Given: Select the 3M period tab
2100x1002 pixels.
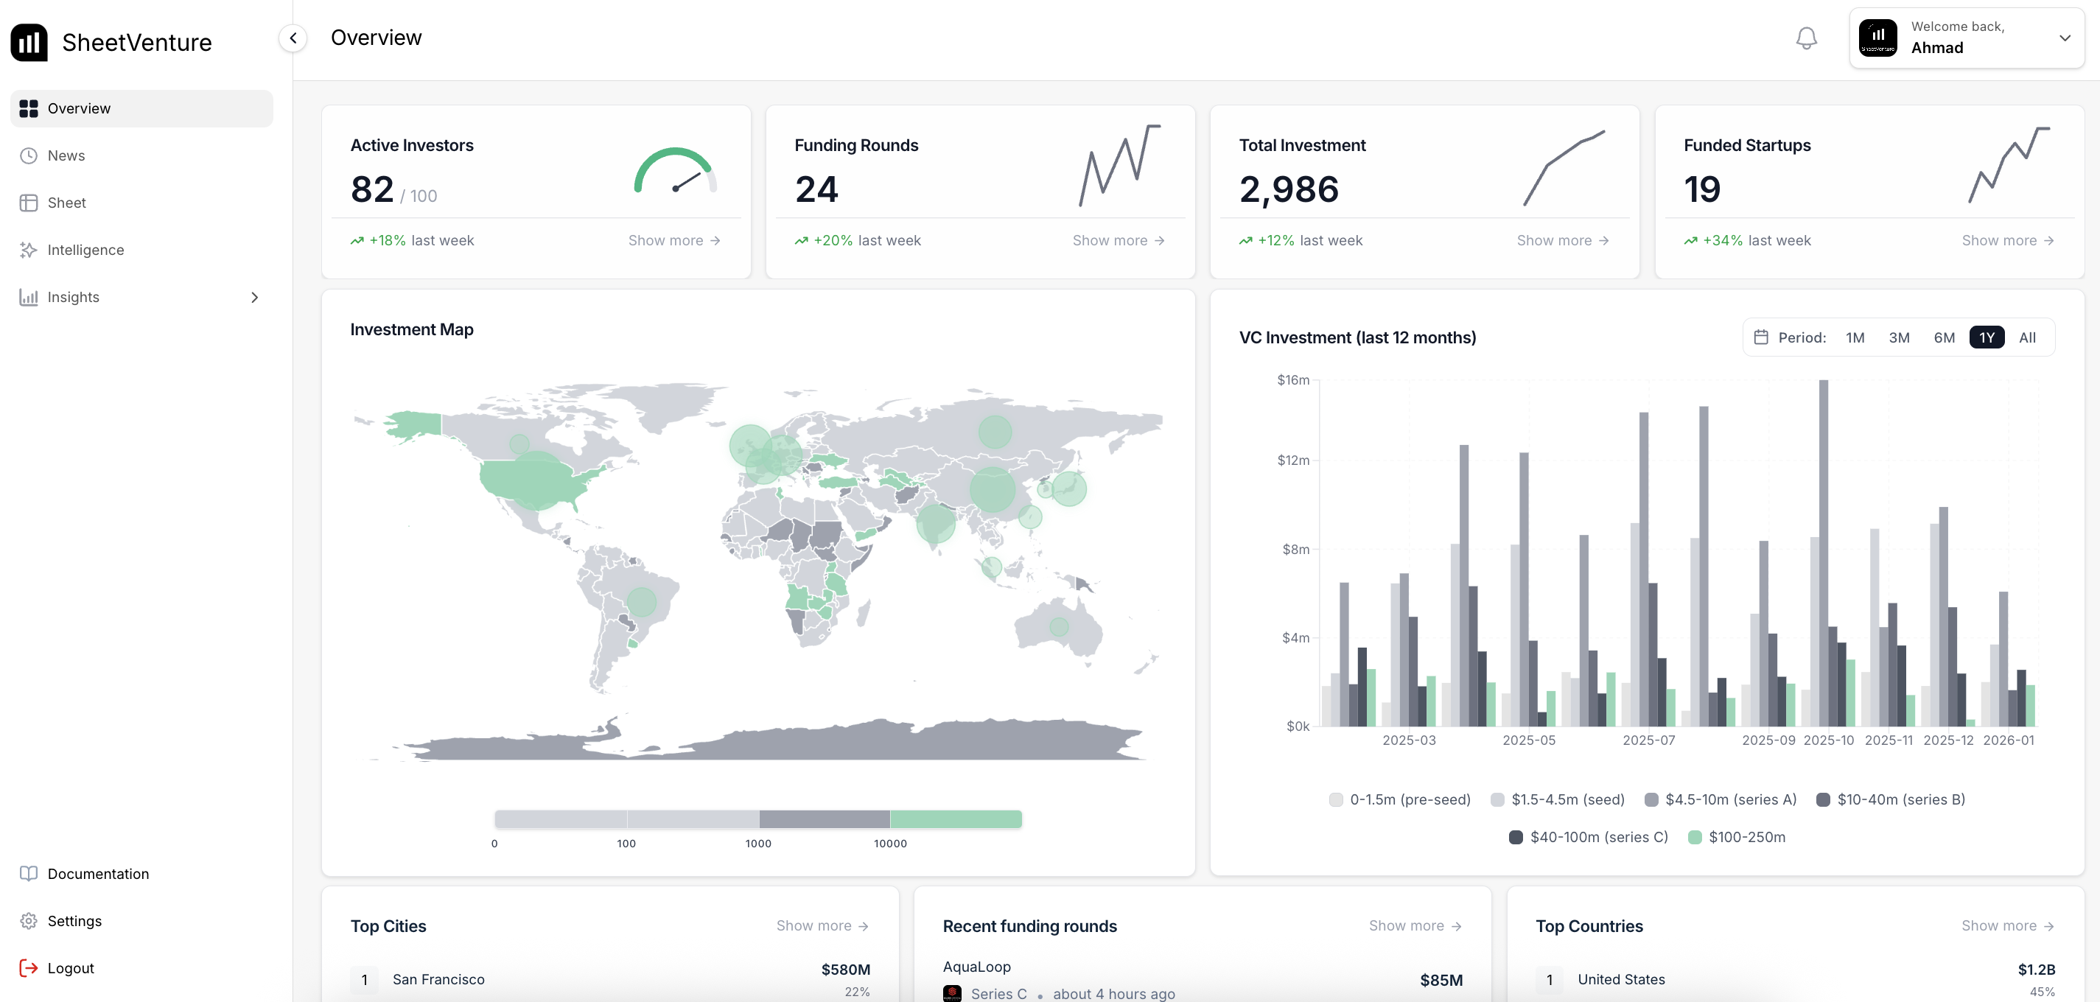Looking at the screenshot, I should point(1899,337).
